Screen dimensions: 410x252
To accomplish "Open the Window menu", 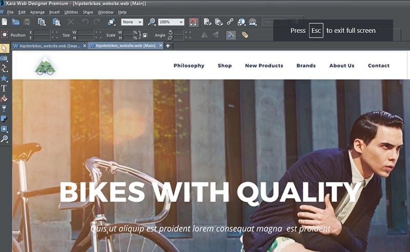I will 106,12.
